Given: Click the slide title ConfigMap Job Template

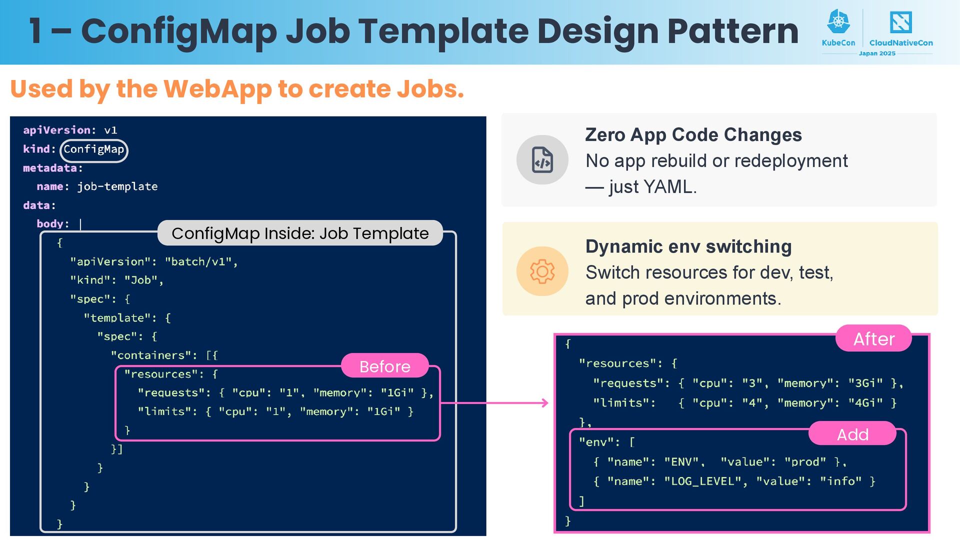Looking at the screenshot, I should [413, 31].
